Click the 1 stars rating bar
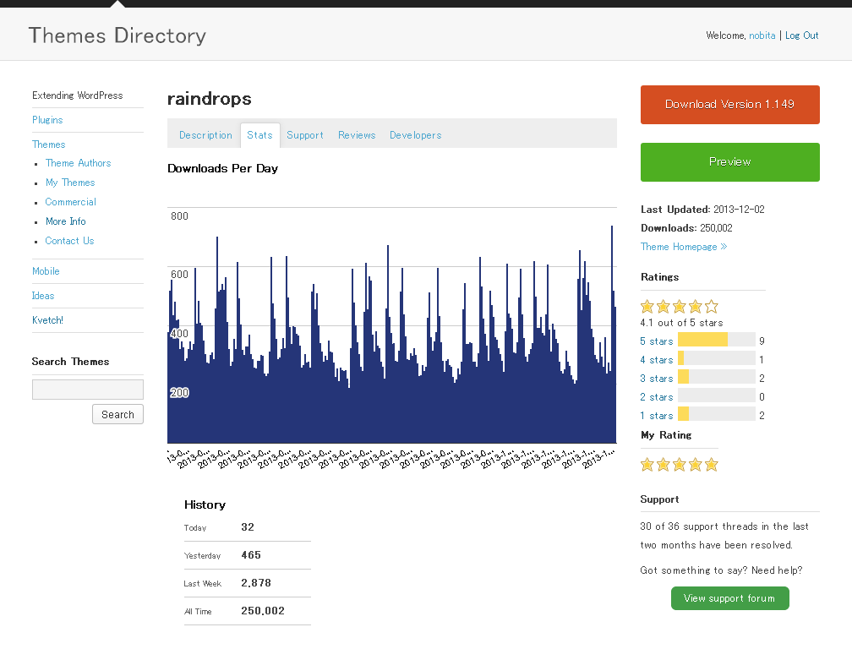 pos(716,414)
